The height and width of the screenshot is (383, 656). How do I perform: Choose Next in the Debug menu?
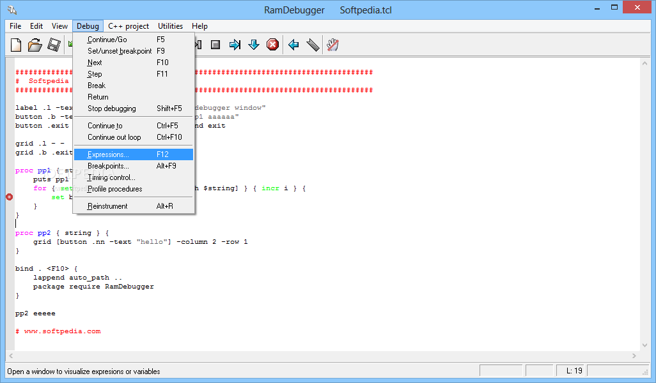coord(134,62)
